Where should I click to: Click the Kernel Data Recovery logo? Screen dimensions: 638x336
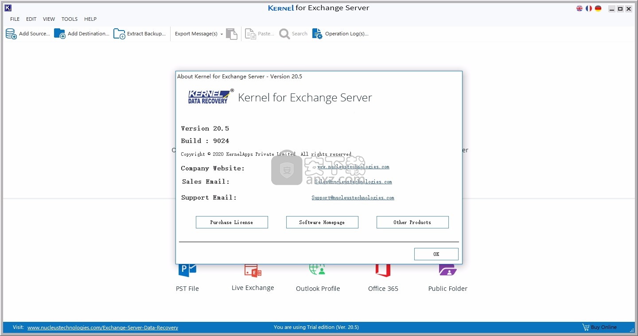(x=210, y=97)
